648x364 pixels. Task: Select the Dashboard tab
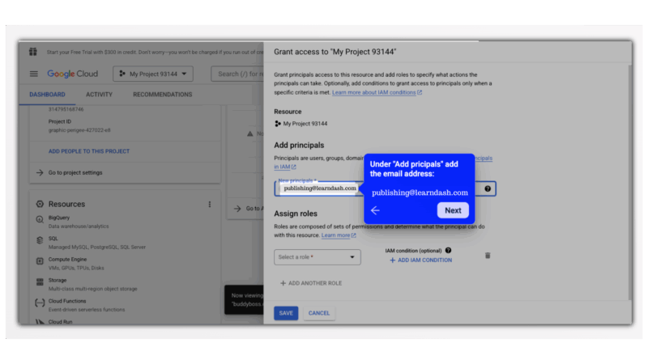[47, 95]
